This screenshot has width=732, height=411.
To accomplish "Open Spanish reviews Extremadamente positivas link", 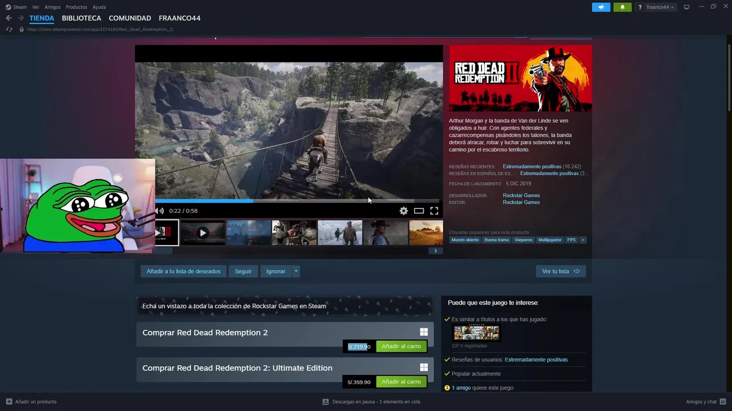I will click(550, 174).
